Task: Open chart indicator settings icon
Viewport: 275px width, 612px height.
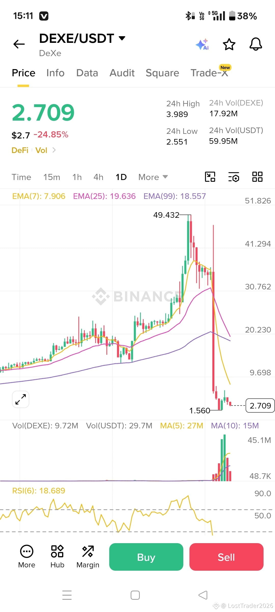Action: pos(234,177)
